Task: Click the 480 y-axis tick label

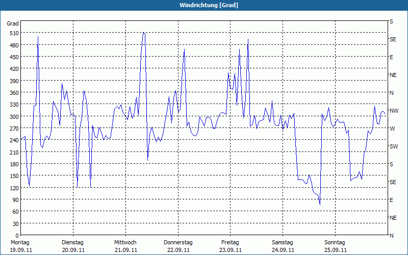Action: point(14,45)
